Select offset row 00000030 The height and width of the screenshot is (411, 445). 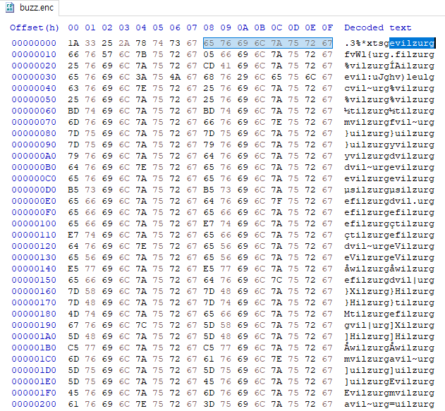[x=34, y=77]
